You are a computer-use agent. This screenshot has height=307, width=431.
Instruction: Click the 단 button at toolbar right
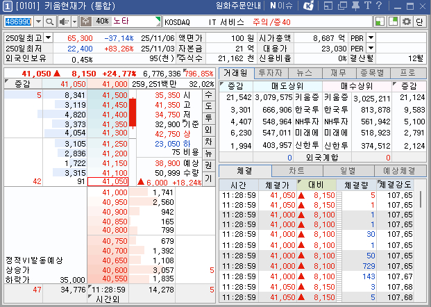[420, 22]
